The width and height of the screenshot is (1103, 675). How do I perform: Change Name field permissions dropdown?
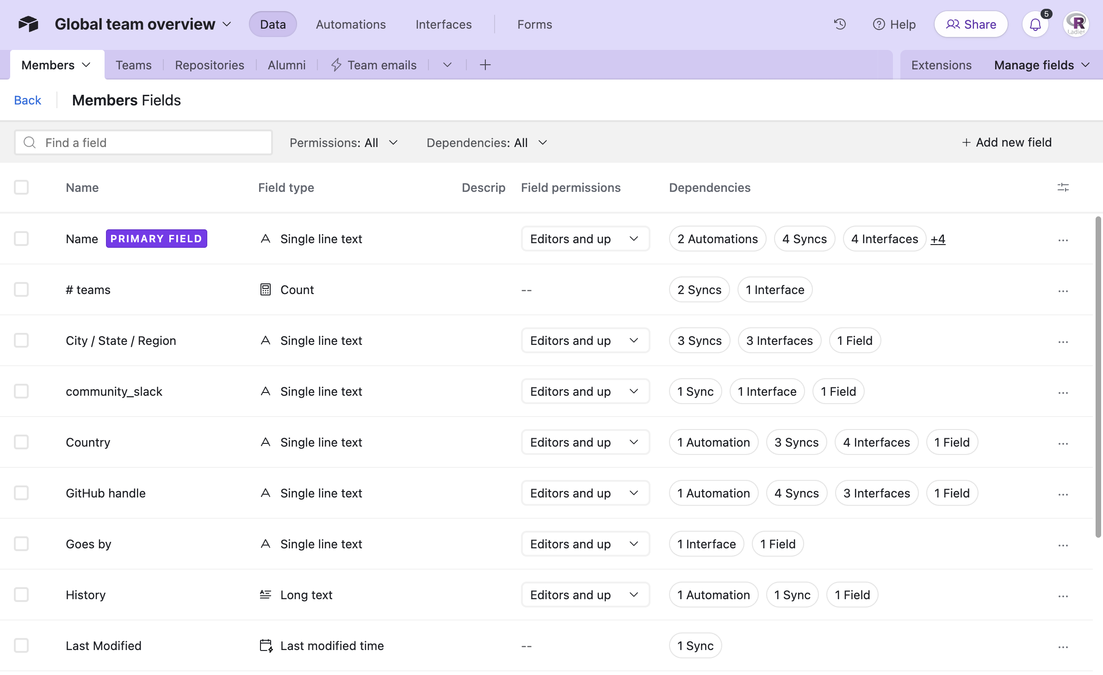coord(585,239)
